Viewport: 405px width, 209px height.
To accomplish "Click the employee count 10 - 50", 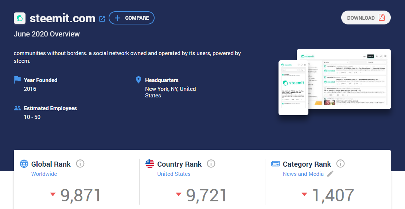I will tap(32, 117).
